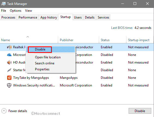The width and height of the screenshot is (154, 117).
Task: Maximize the Task Manager window
Action: (x=135, y=4)
